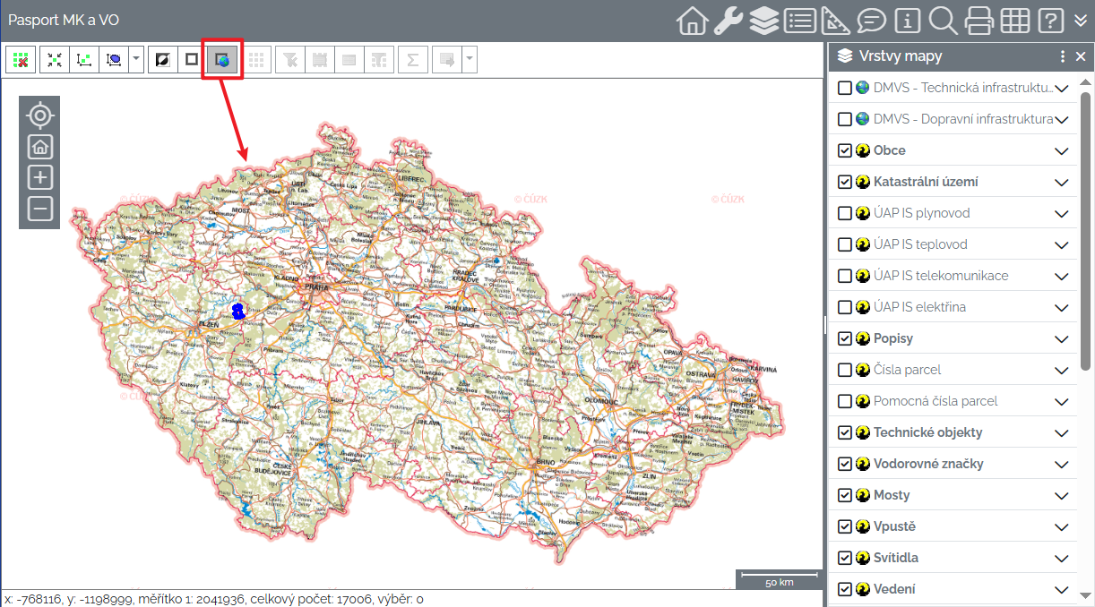Click the layers panel vertical scrollbar

(x=1085, y=224)
